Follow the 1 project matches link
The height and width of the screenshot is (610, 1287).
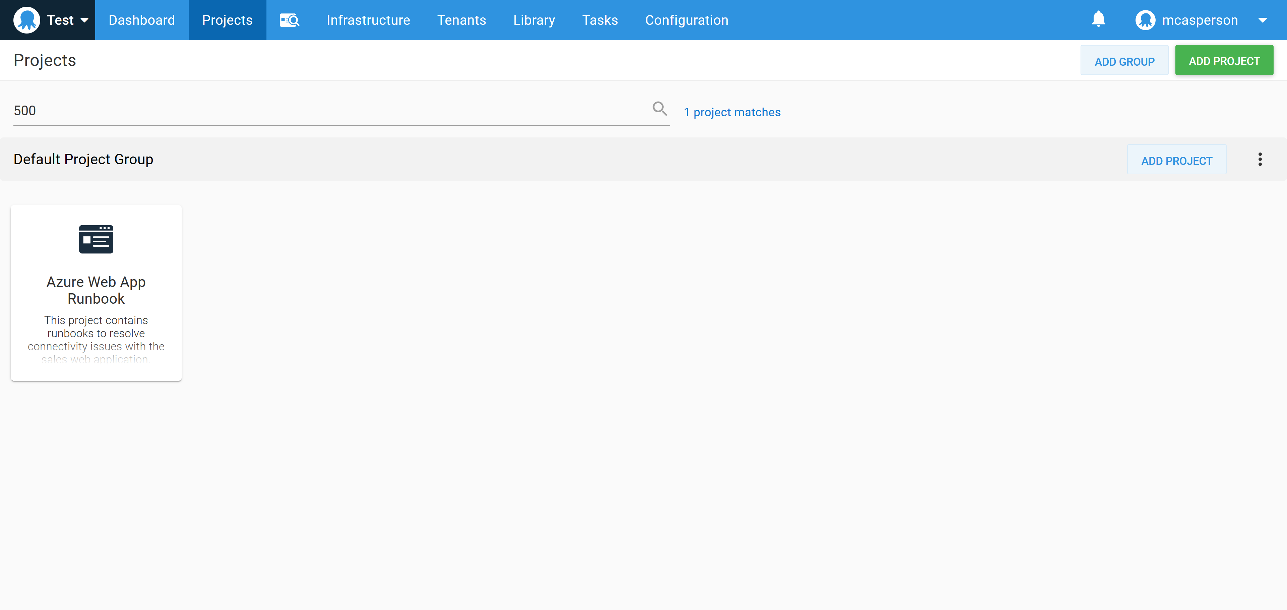(x=732, y=112)
